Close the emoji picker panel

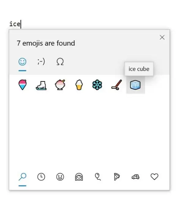162,37
